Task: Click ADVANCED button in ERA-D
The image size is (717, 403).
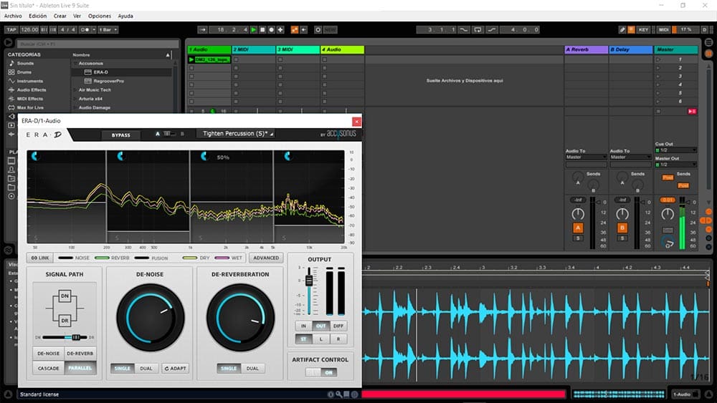Action: [266, 258]
